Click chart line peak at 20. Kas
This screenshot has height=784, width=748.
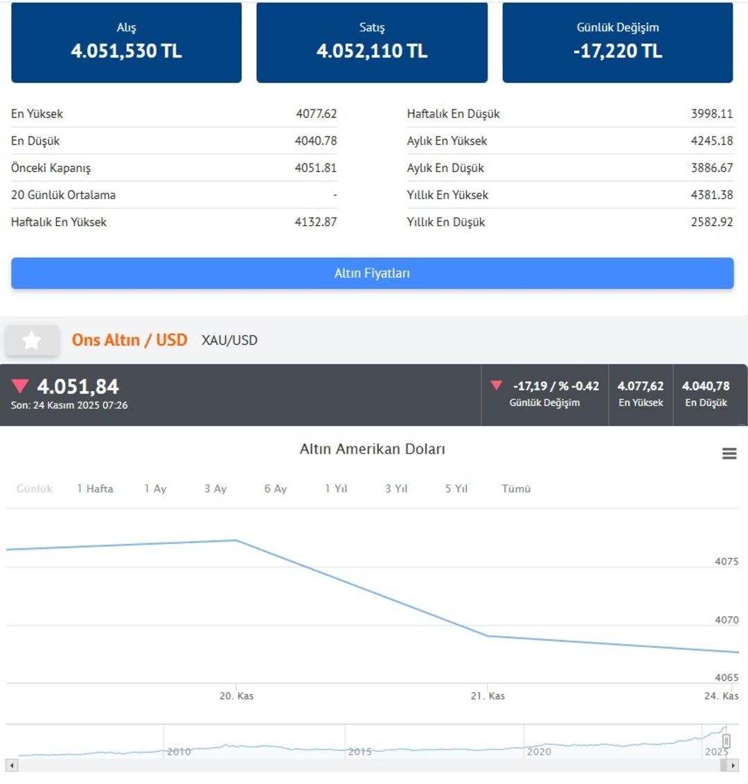click(x=236, y=540)
